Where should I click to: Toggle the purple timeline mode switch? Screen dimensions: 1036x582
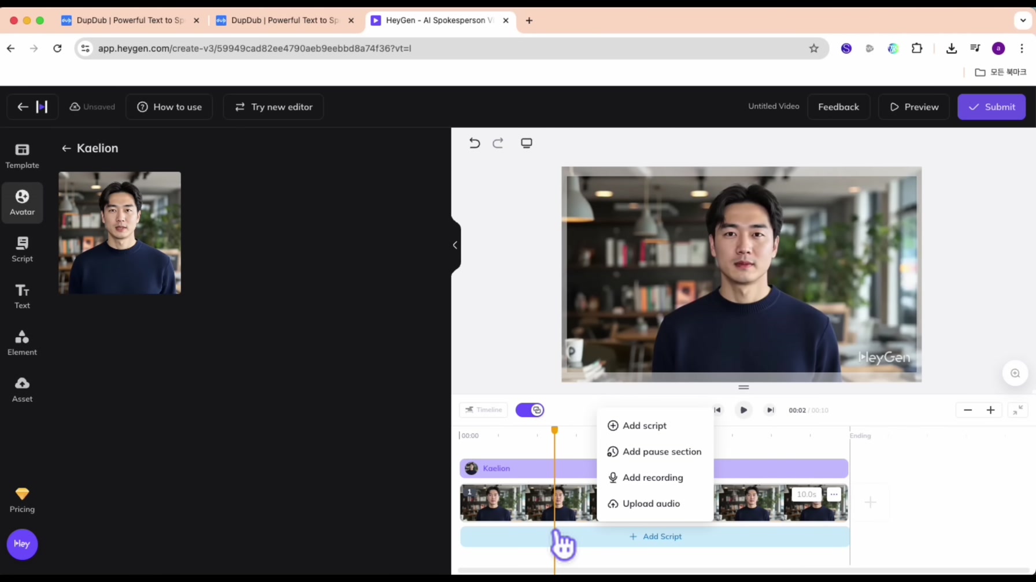click(530, 410)
